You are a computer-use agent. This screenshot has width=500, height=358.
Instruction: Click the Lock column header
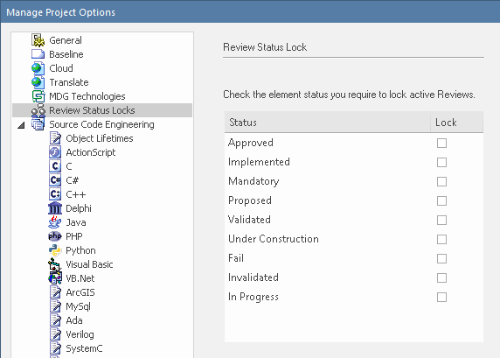[x=457, y=122]
